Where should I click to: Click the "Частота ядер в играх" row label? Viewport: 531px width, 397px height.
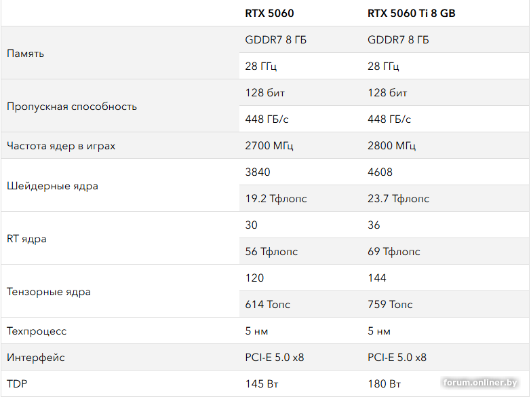point(61,146)
